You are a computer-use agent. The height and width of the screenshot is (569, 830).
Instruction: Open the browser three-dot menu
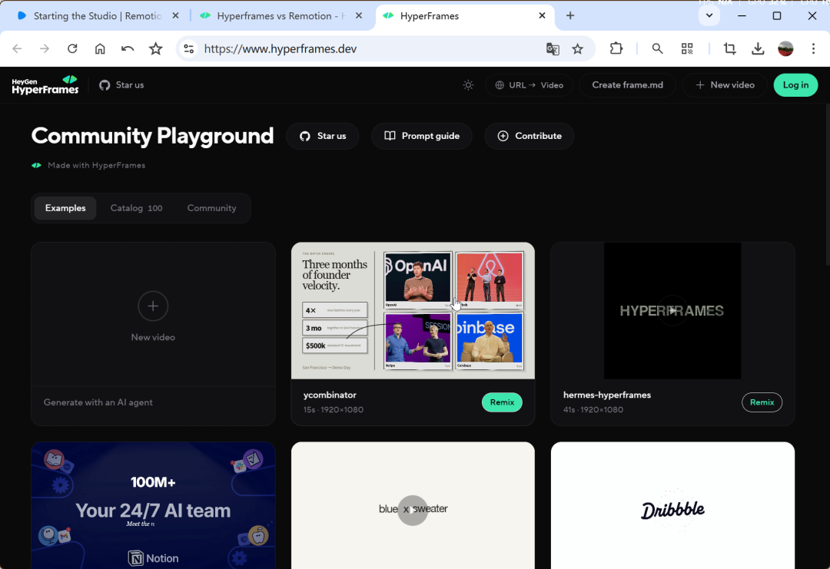point(814,48)
